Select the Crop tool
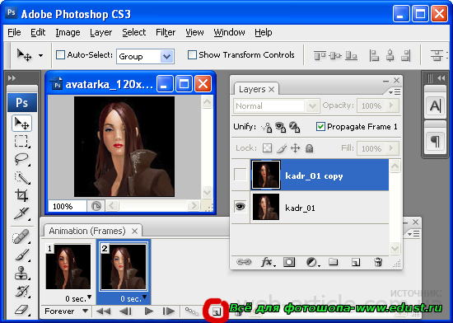453x323 pixels. [21, 195]
